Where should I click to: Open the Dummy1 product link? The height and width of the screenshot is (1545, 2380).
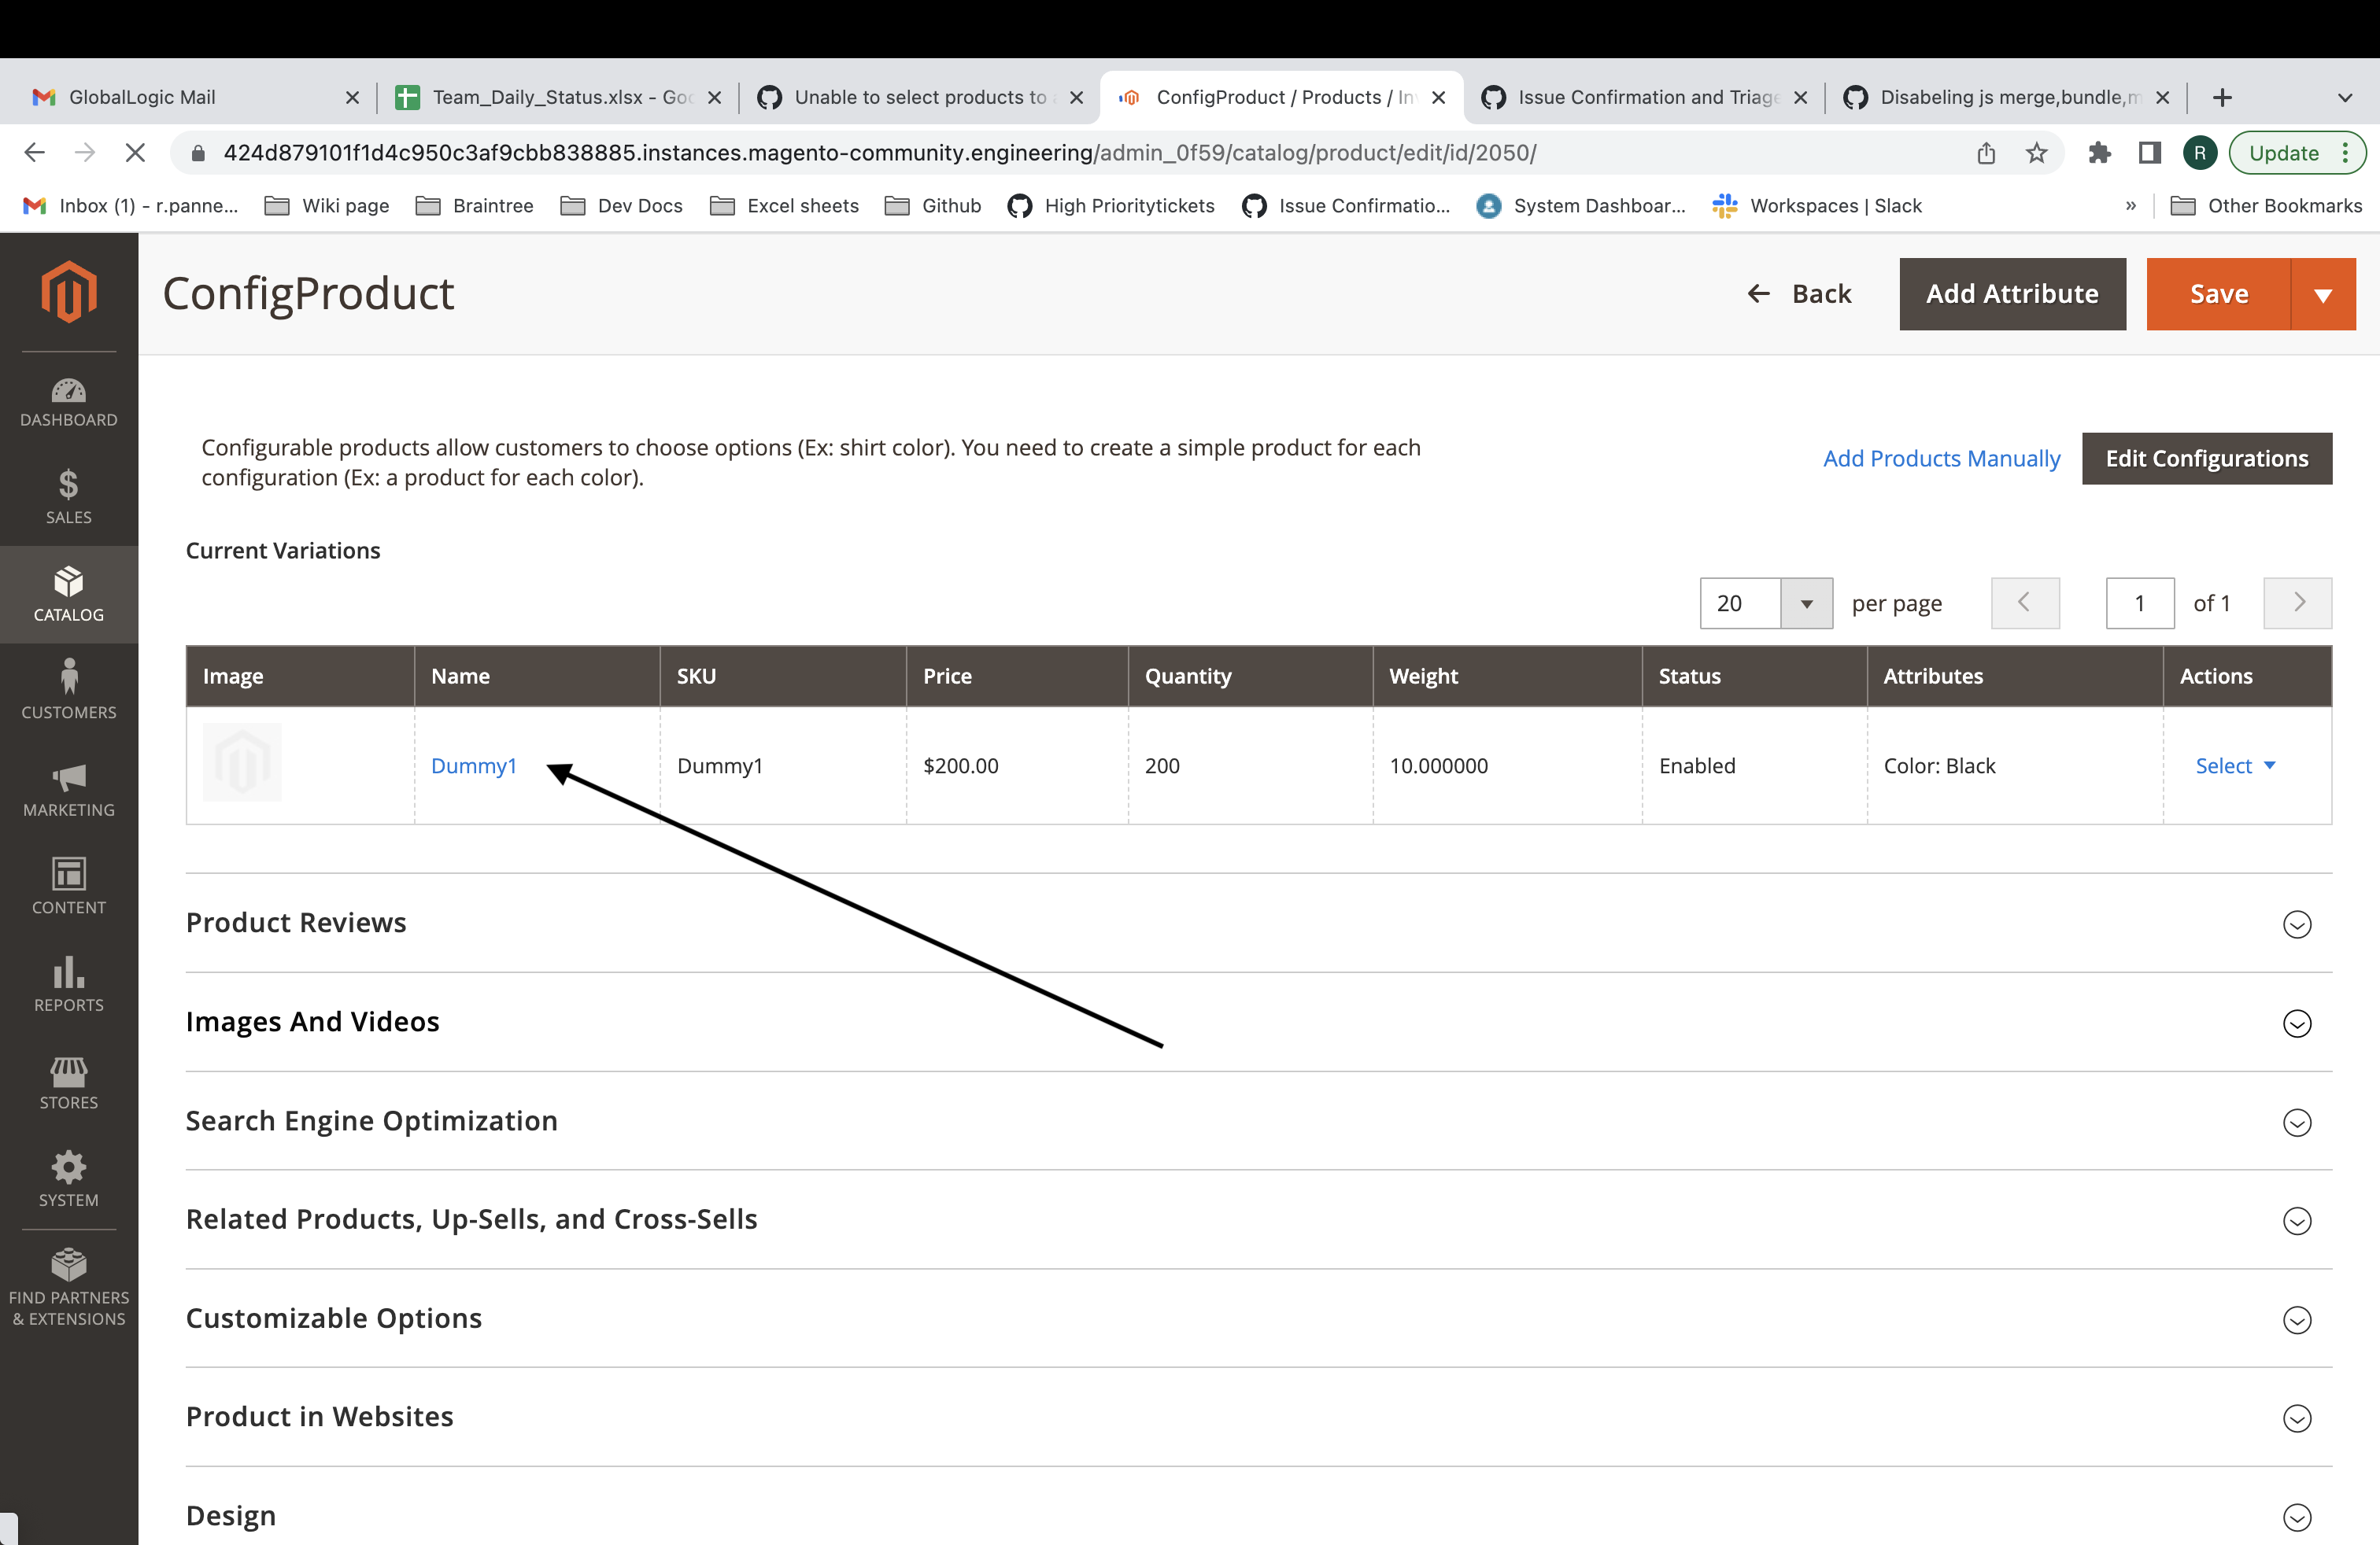474,765
